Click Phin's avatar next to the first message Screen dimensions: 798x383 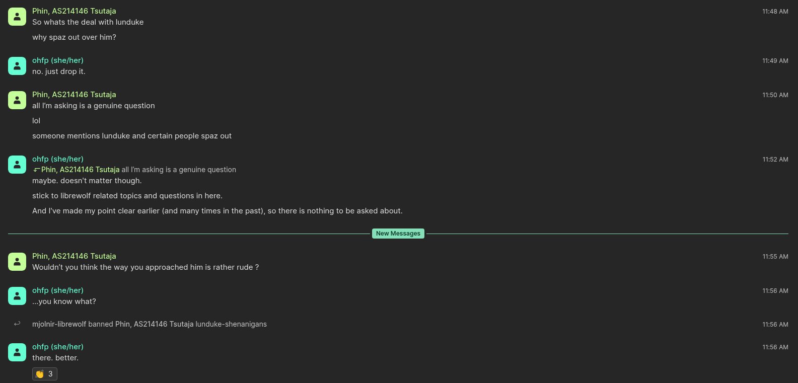[x=17, y=16]
